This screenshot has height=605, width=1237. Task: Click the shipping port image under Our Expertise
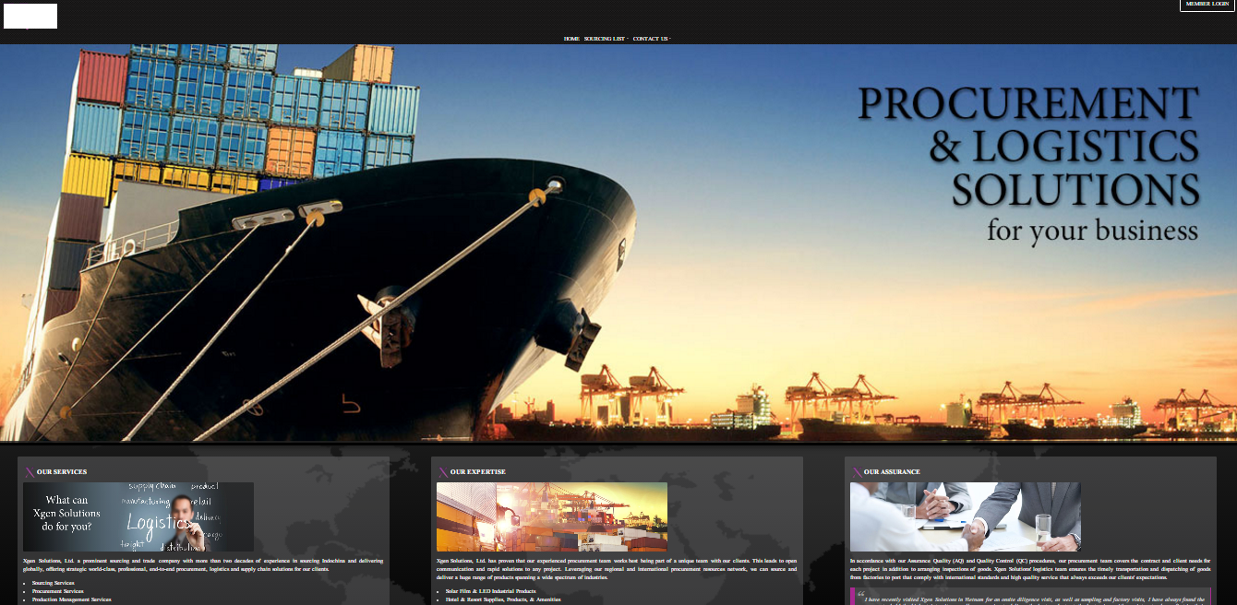[551, 516]
